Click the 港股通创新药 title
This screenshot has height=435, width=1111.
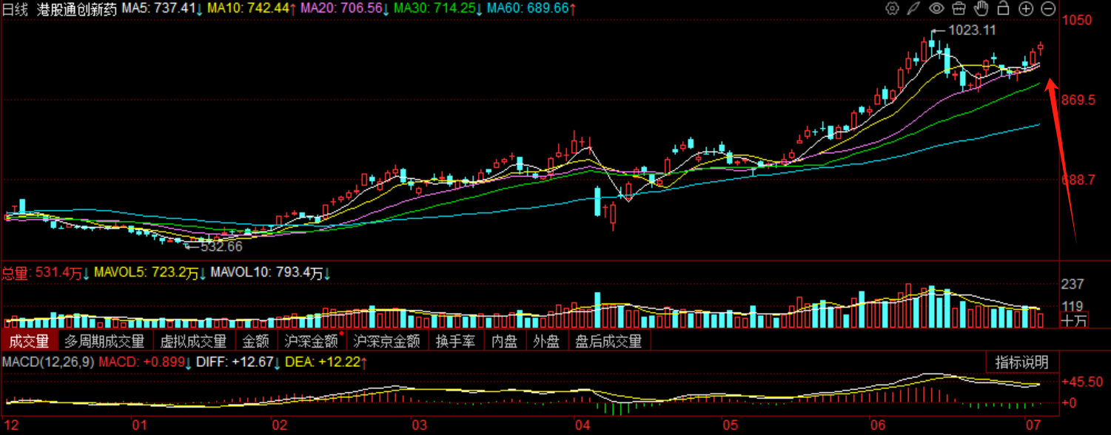click(77, 9)
